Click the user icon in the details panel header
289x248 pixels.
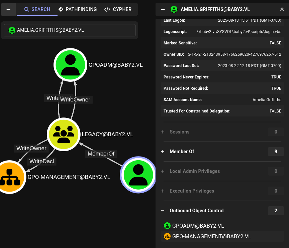[x=174, y=9]
